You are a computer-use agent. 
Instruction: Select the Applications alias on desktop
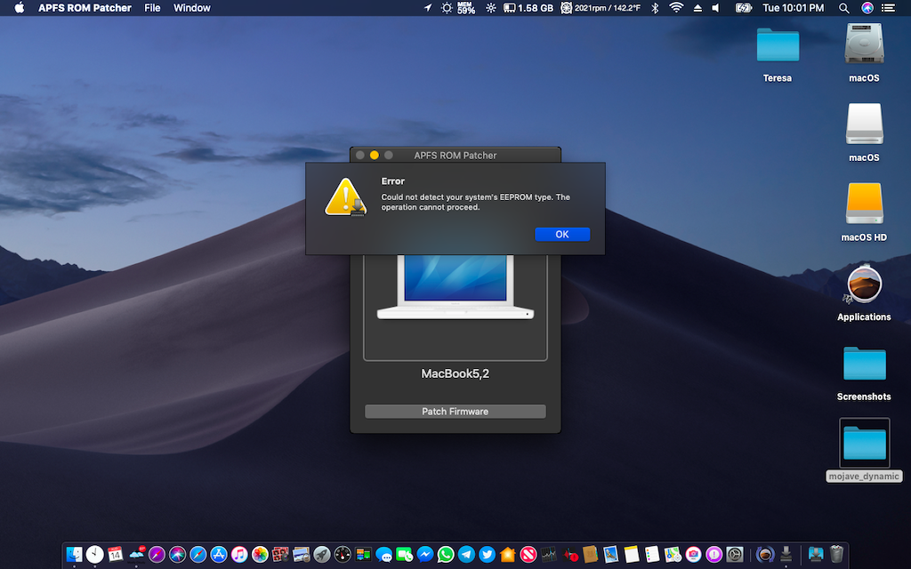864,284
